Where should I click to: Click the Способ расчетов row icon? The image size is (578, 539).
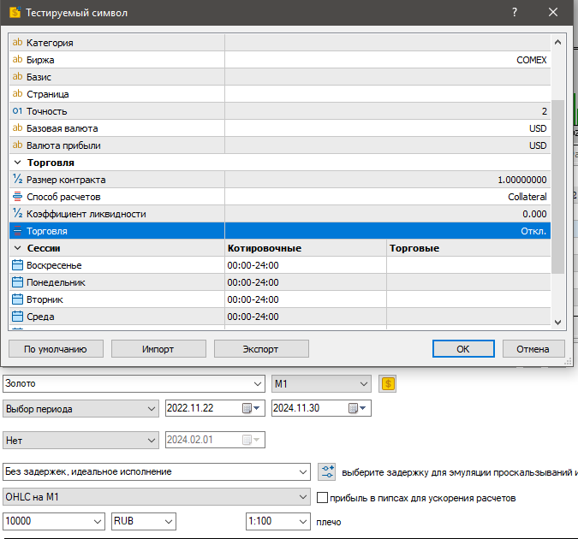(17, 197)
